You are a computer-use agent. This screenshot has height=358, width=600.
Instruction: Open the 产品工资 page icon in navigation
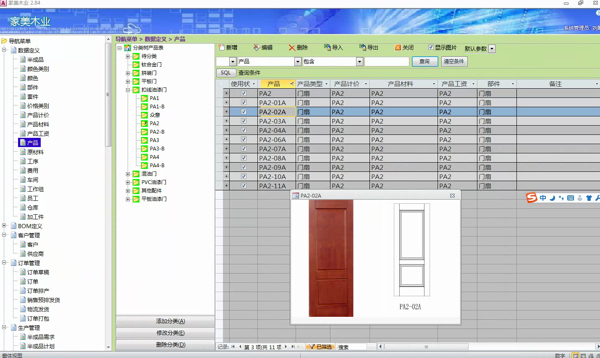click(x=23, y=133)
